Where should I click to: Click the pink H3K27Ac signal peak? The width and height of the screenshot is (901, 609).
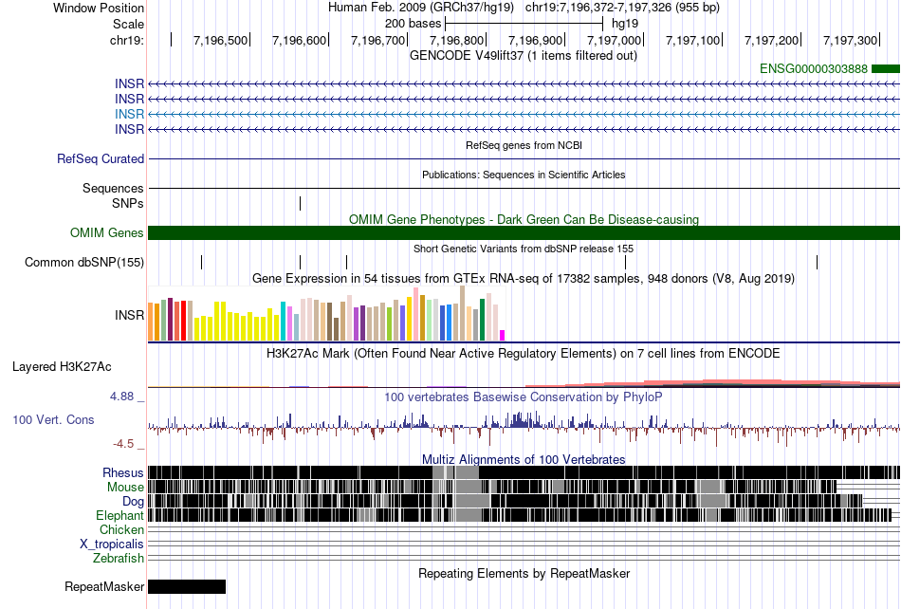[742, 382]
